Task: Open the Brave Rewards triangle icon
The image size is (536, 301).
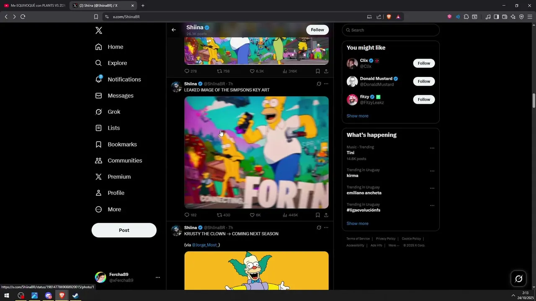Action: (398, 17)
